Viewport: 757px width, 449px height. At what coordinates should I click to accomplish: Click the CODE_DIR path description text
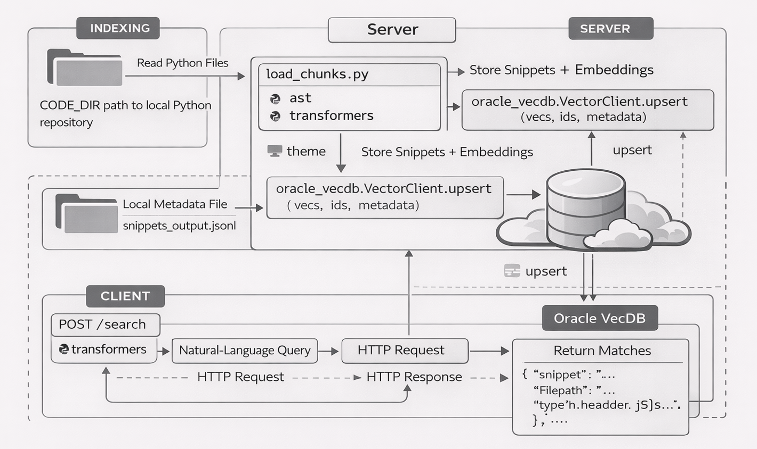pos(125,113)
